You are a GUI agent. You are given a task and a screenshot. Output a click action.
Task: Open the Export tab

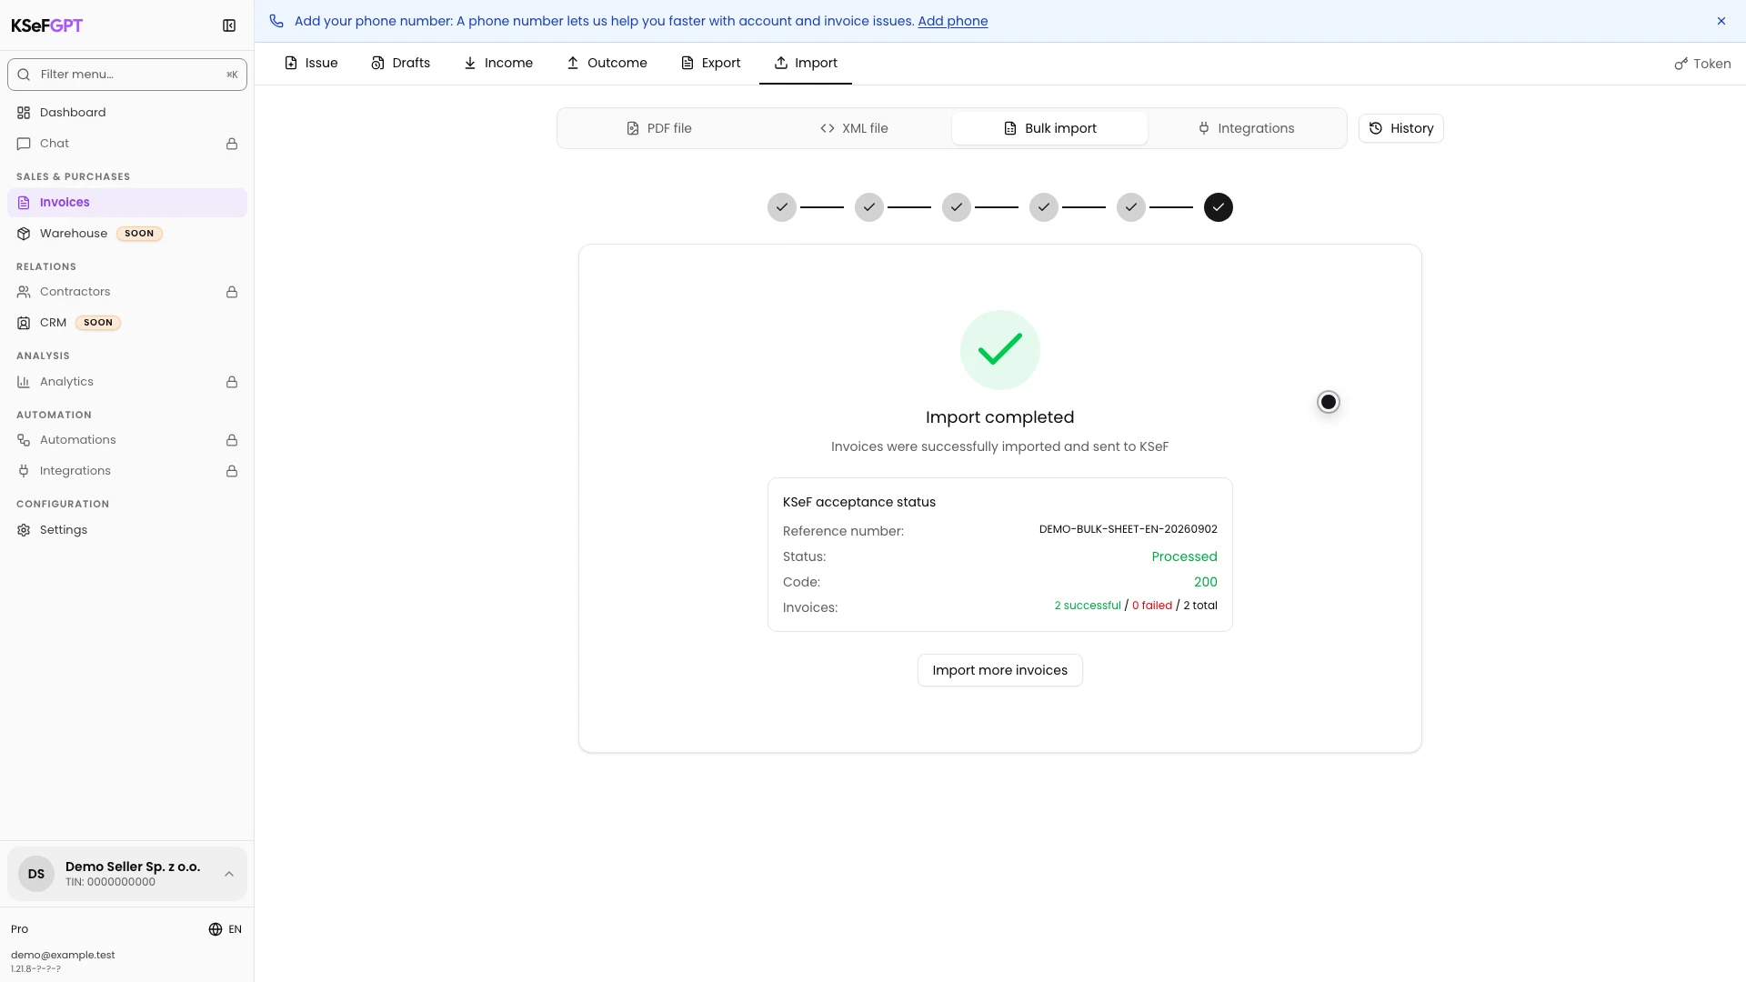click(711, 63)
